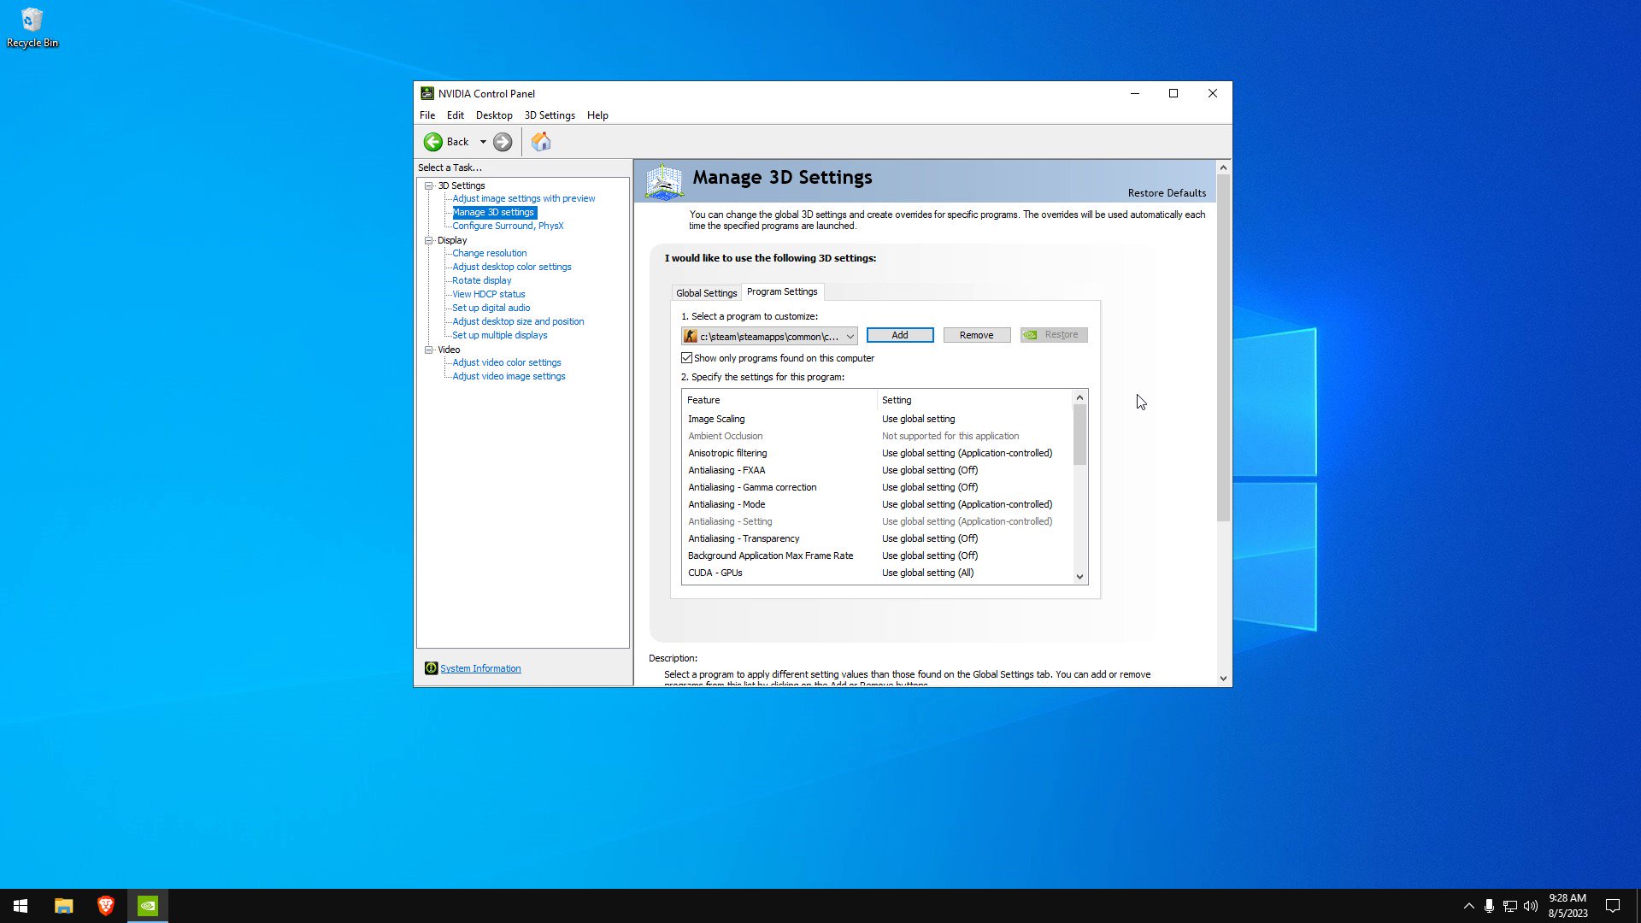
Task: Click the Restore Defaults link
Action: tap(1166, 193)
